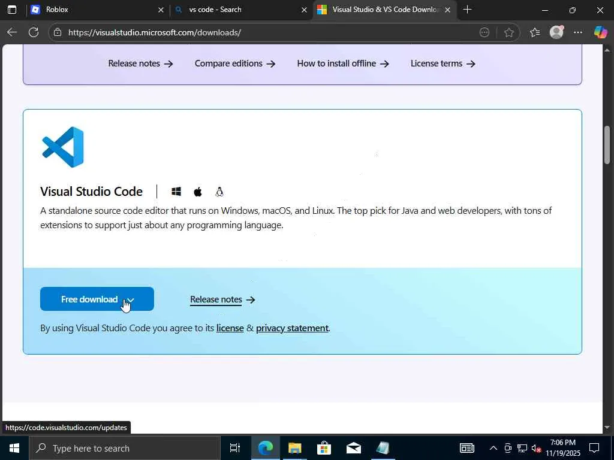Click the Linux penguin platform icon
614x460 pixels.
point(219,192)
